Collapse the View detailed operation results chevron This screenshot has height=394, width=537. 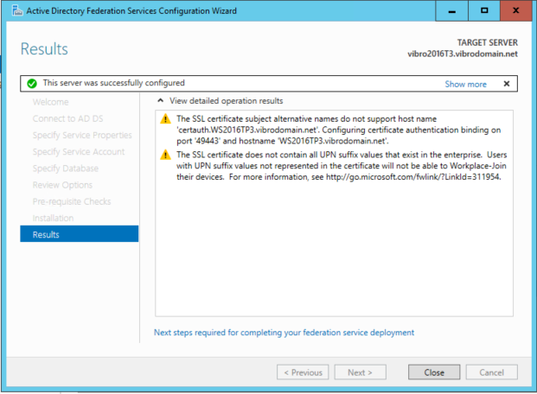coord(160,100)
